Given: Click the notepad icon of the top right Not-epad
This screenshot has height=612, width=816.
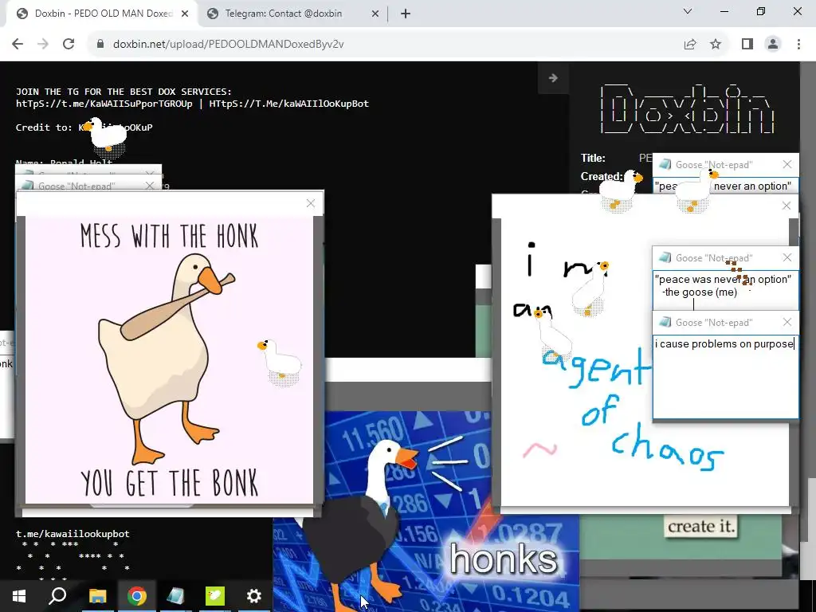Looking at the screenshot, I should click(664, 164).
